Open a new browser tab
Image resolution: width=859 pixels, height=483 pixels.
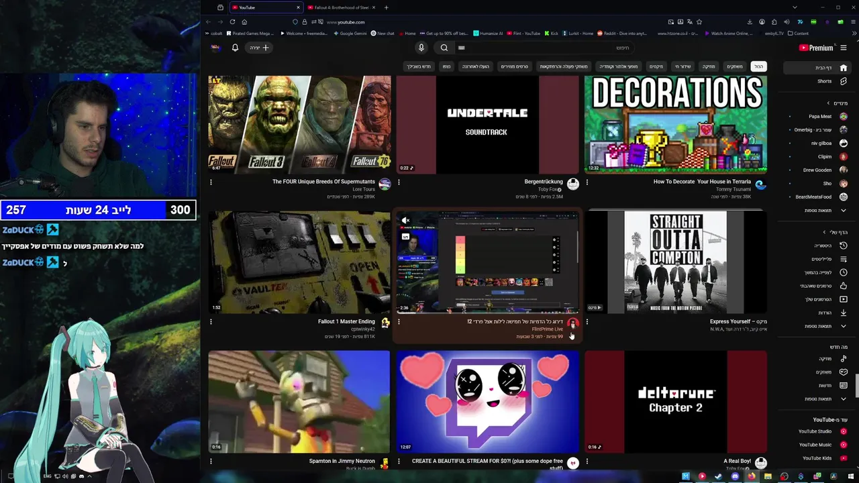coord(386,7)
